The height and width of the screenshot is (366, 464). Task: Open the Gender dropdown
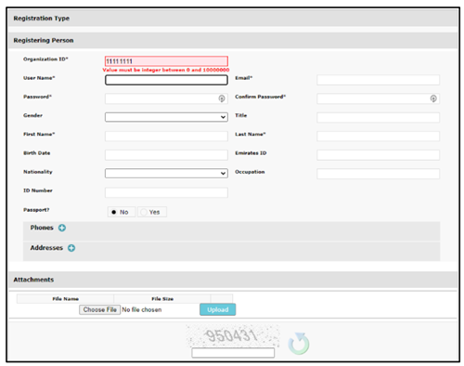(x=166, y=117)
